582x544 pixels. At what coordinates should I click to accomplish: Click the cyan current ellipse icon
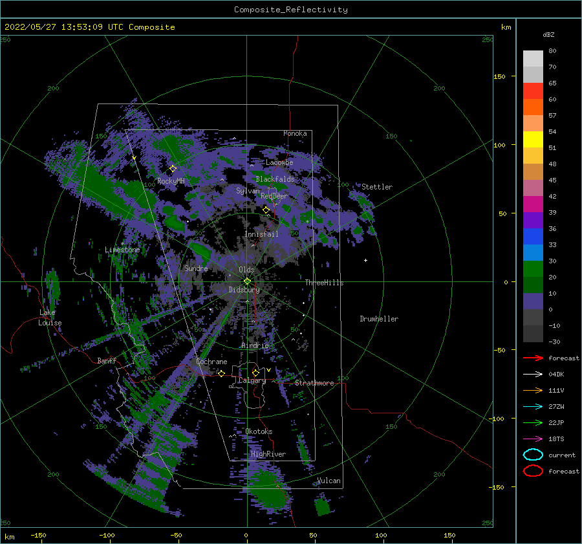[x=533, y=455]
